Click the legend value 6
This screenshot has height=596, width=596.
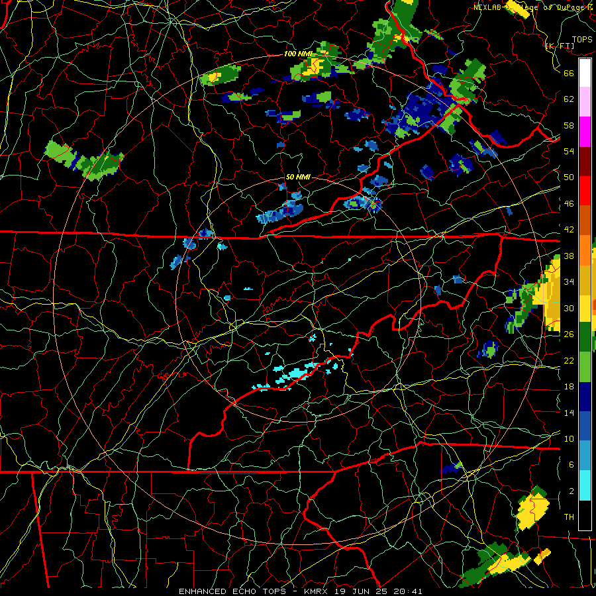(x=571, y=465)
